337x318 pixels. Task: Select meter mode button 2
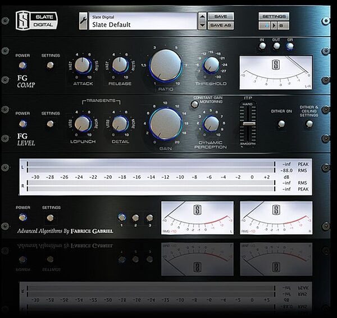coord(135,218)
